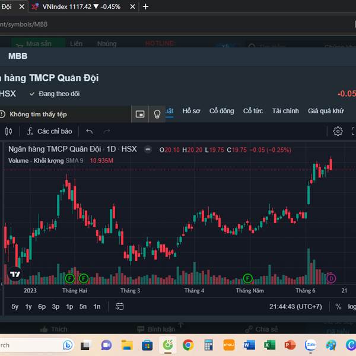Open Zalo from the taskbar

[310, 345]
